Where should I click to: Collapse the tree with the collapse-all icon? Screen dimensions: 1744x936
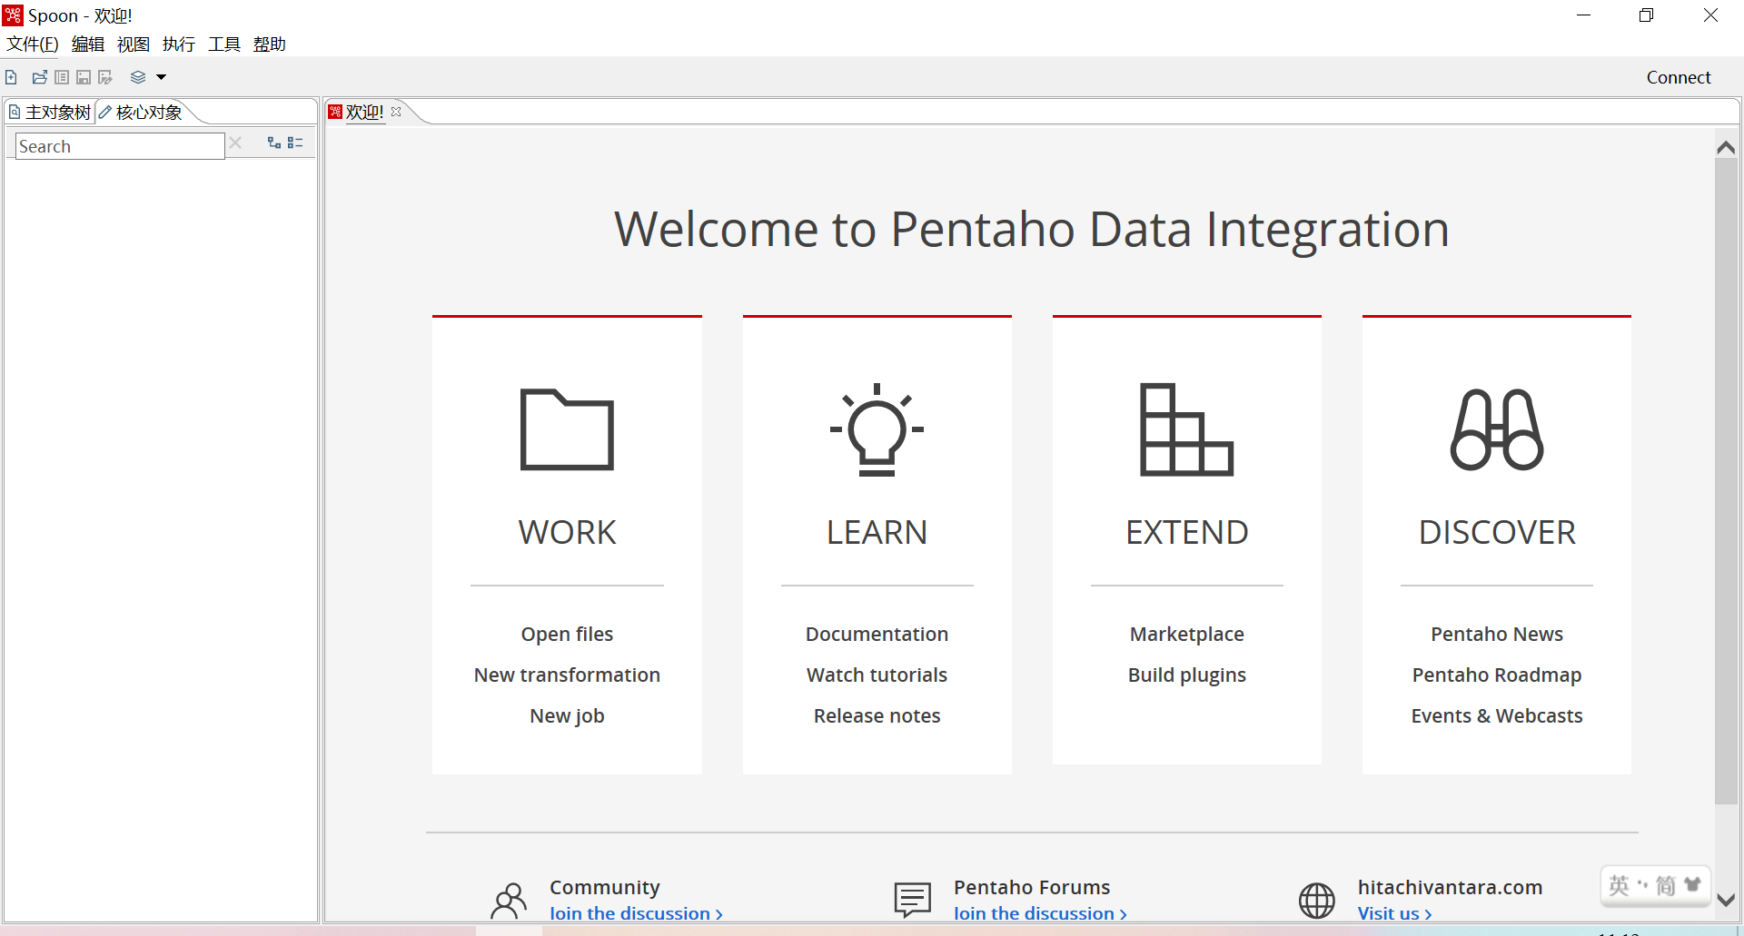tap(295, 143)
